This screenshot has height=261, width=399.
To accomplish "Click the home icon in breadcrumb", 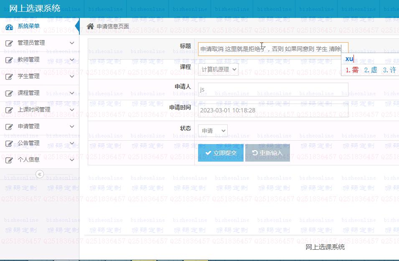I will click(90, 26).
